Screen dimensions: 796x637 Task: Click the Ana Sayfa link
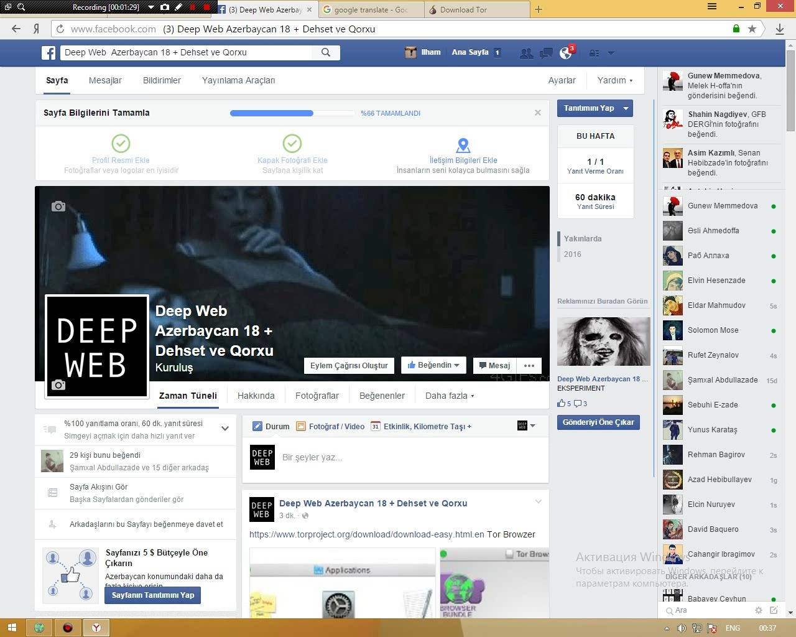click(470, 53)
